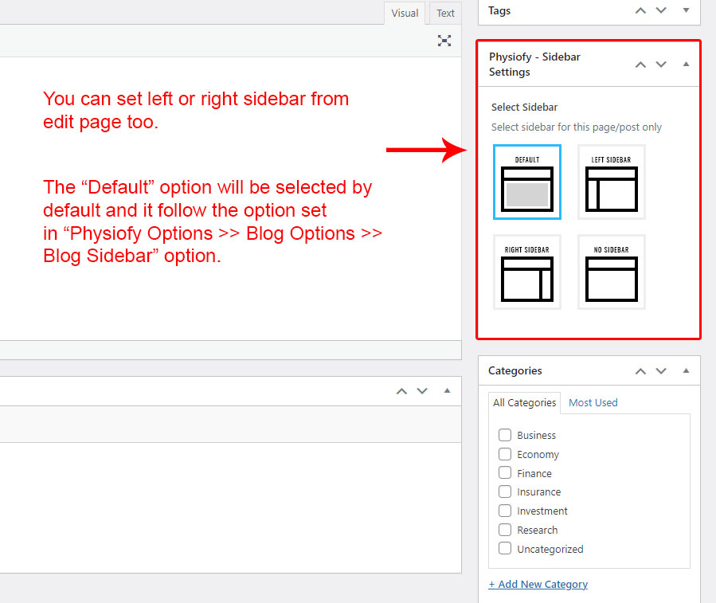Enable the Finance category

pos(505,473)
